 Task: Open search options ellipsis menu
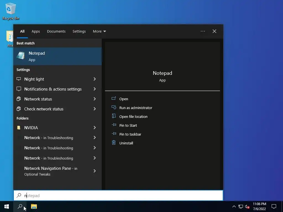[x=203, y=31]
